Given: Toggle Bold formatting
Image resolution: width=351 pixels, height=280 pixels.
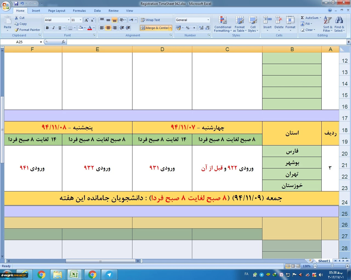Looking at the screenshot, I should 47,28.
